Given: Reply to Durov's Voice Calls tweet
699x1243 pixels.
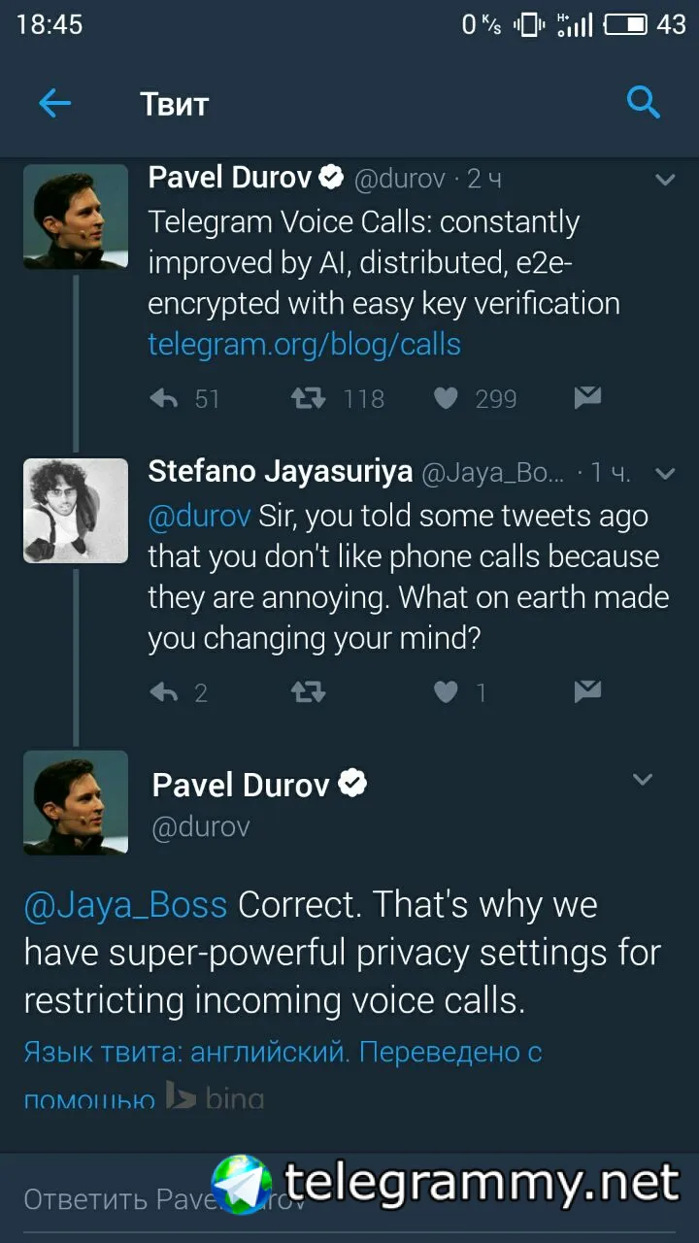Looking at the screenshot, I should (165, 398).
